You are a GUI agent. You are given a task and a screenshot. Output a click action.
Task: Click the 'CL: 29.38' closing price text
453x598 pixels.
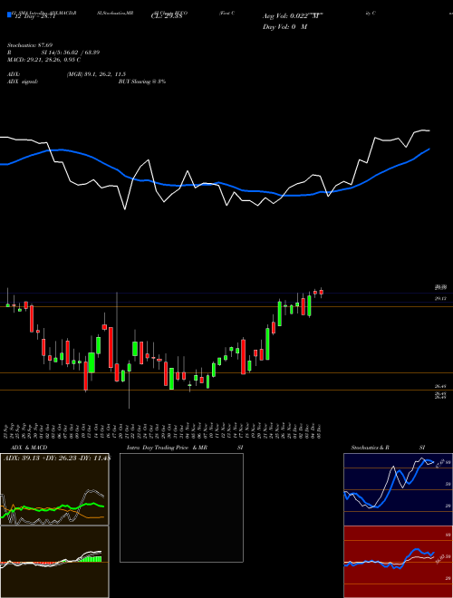167,16
